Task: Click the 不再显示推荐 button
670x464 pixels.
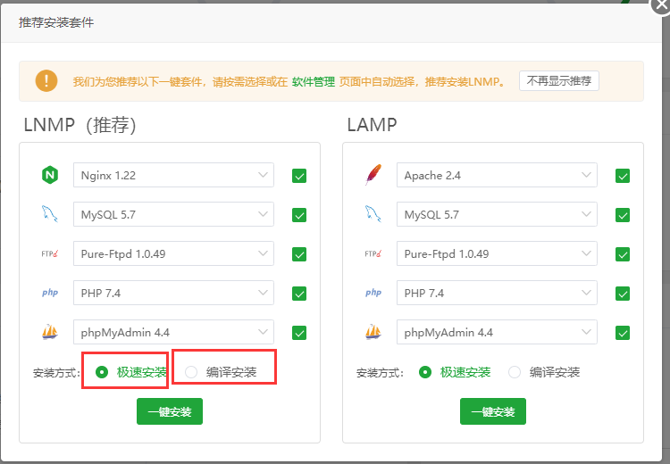Action: coord(559,80)
